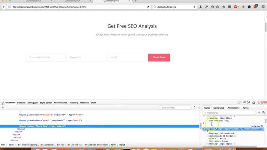Select div.row in breadcrumbs
The height and width of the screenshot is (150, 267).
tap(60, 145)
